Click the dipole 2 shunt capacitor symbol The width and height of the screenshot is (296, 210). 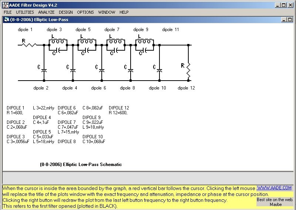click(44, 69)
